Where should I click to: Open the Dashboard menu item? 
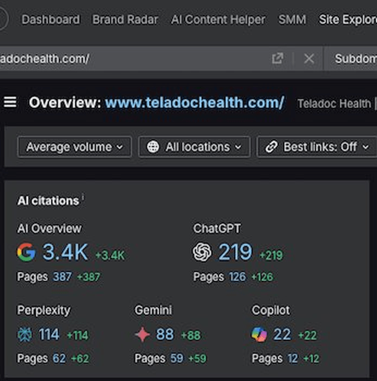[51, 20]
